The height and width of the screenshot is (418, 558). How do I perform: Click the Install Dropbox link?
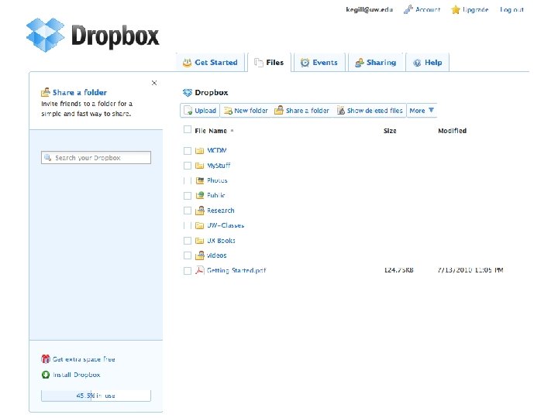77,375
